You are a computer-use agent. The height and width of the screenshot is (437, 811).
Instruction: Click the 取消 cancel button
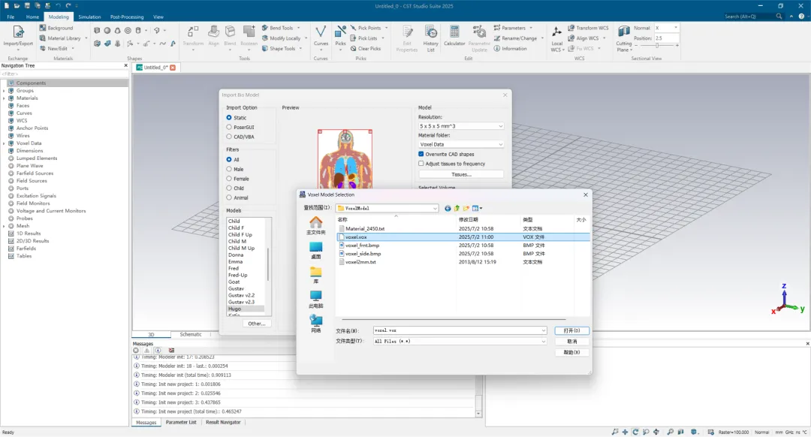coord(571,342)
